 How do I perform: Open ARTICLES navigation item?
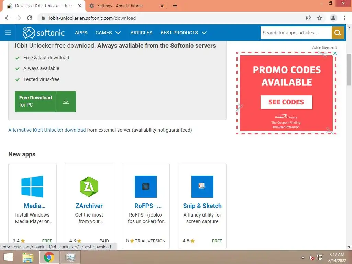point(141,33)
